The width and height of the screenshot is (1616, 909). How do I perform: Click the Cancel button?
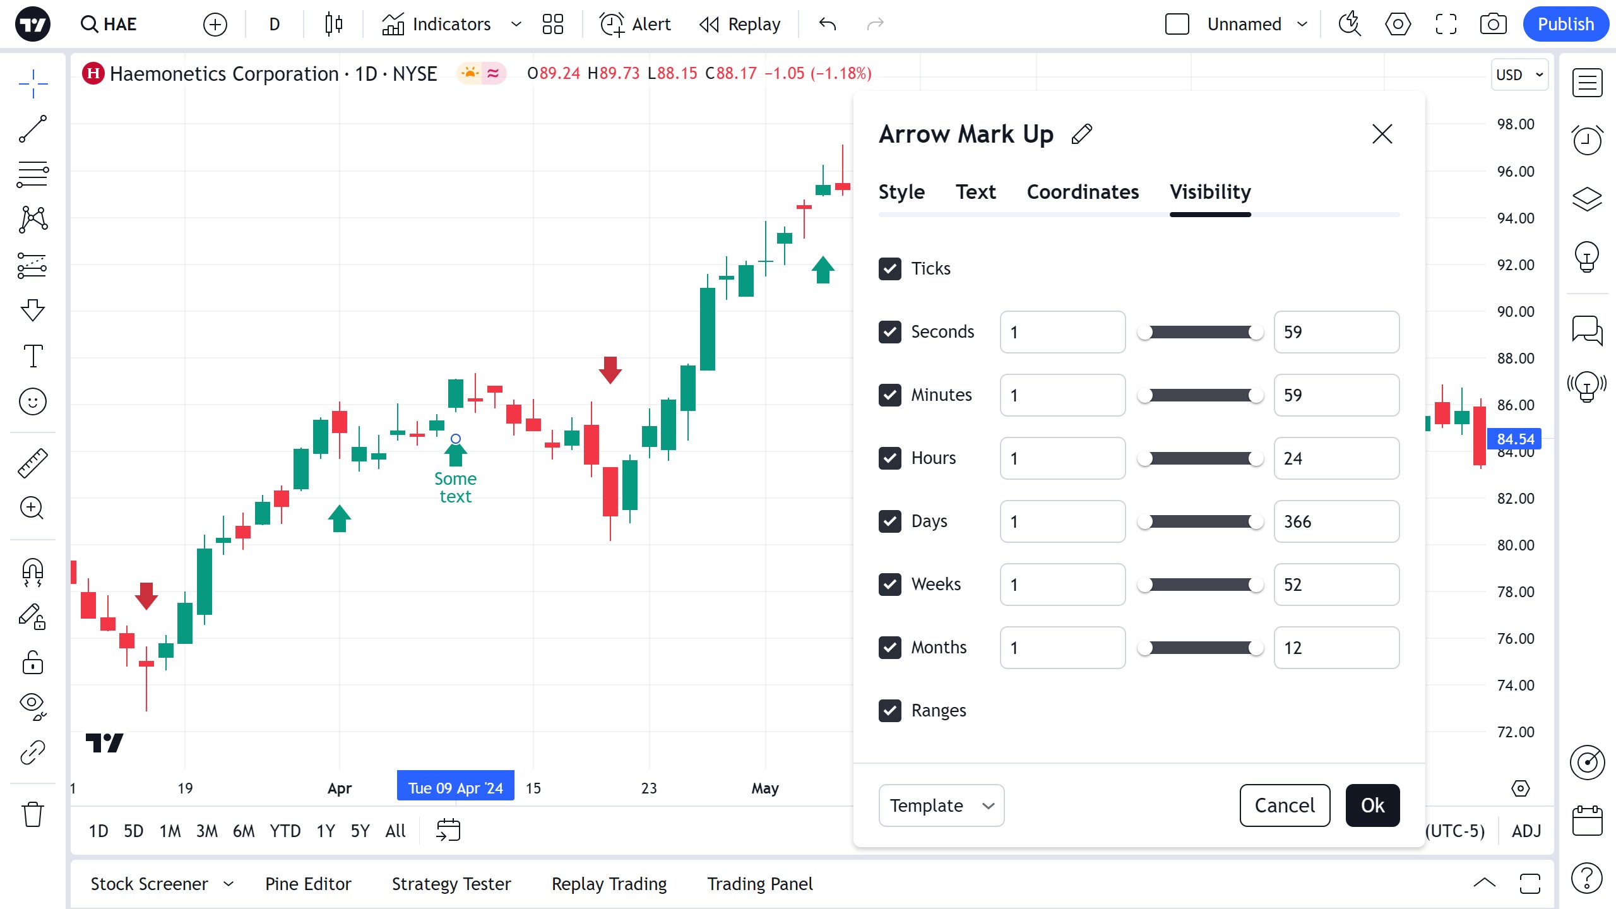1285,805
